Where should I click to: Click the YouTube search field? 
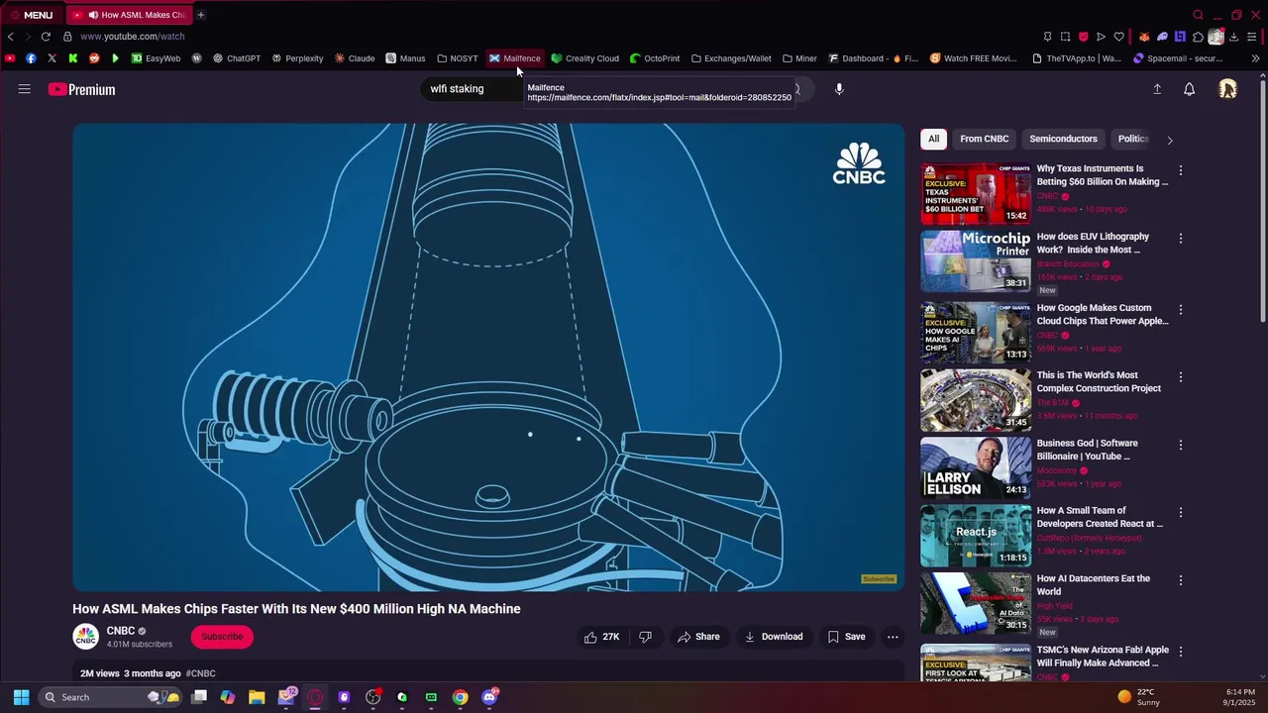pos(474,89)
